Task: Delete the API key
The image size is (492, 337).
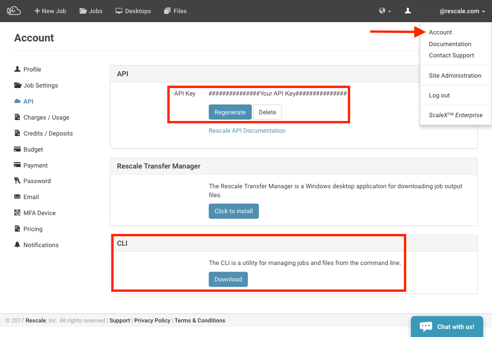Action: coord(267,112)
